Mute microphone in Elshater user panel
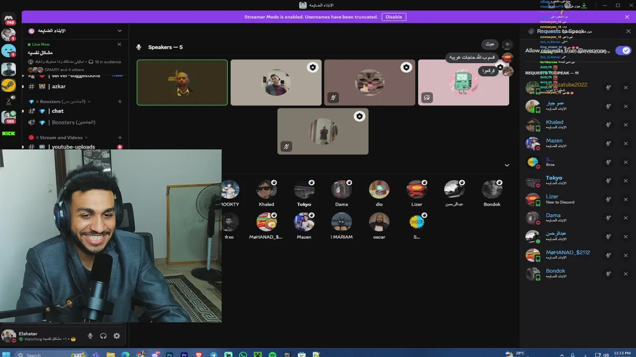Image resolution: width=636 pixels, height=357 pixels. 90,336
